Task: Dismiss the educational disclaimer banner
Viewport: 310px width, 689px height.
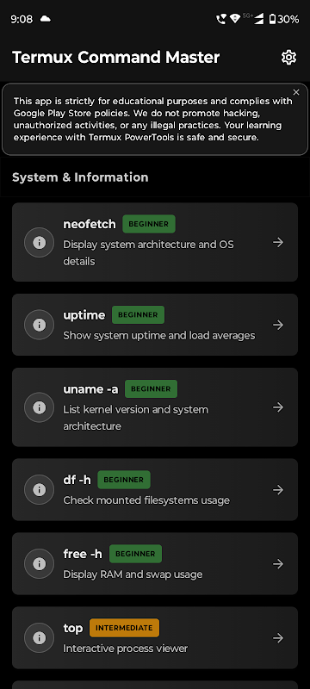Action: [x=296, y=92]
